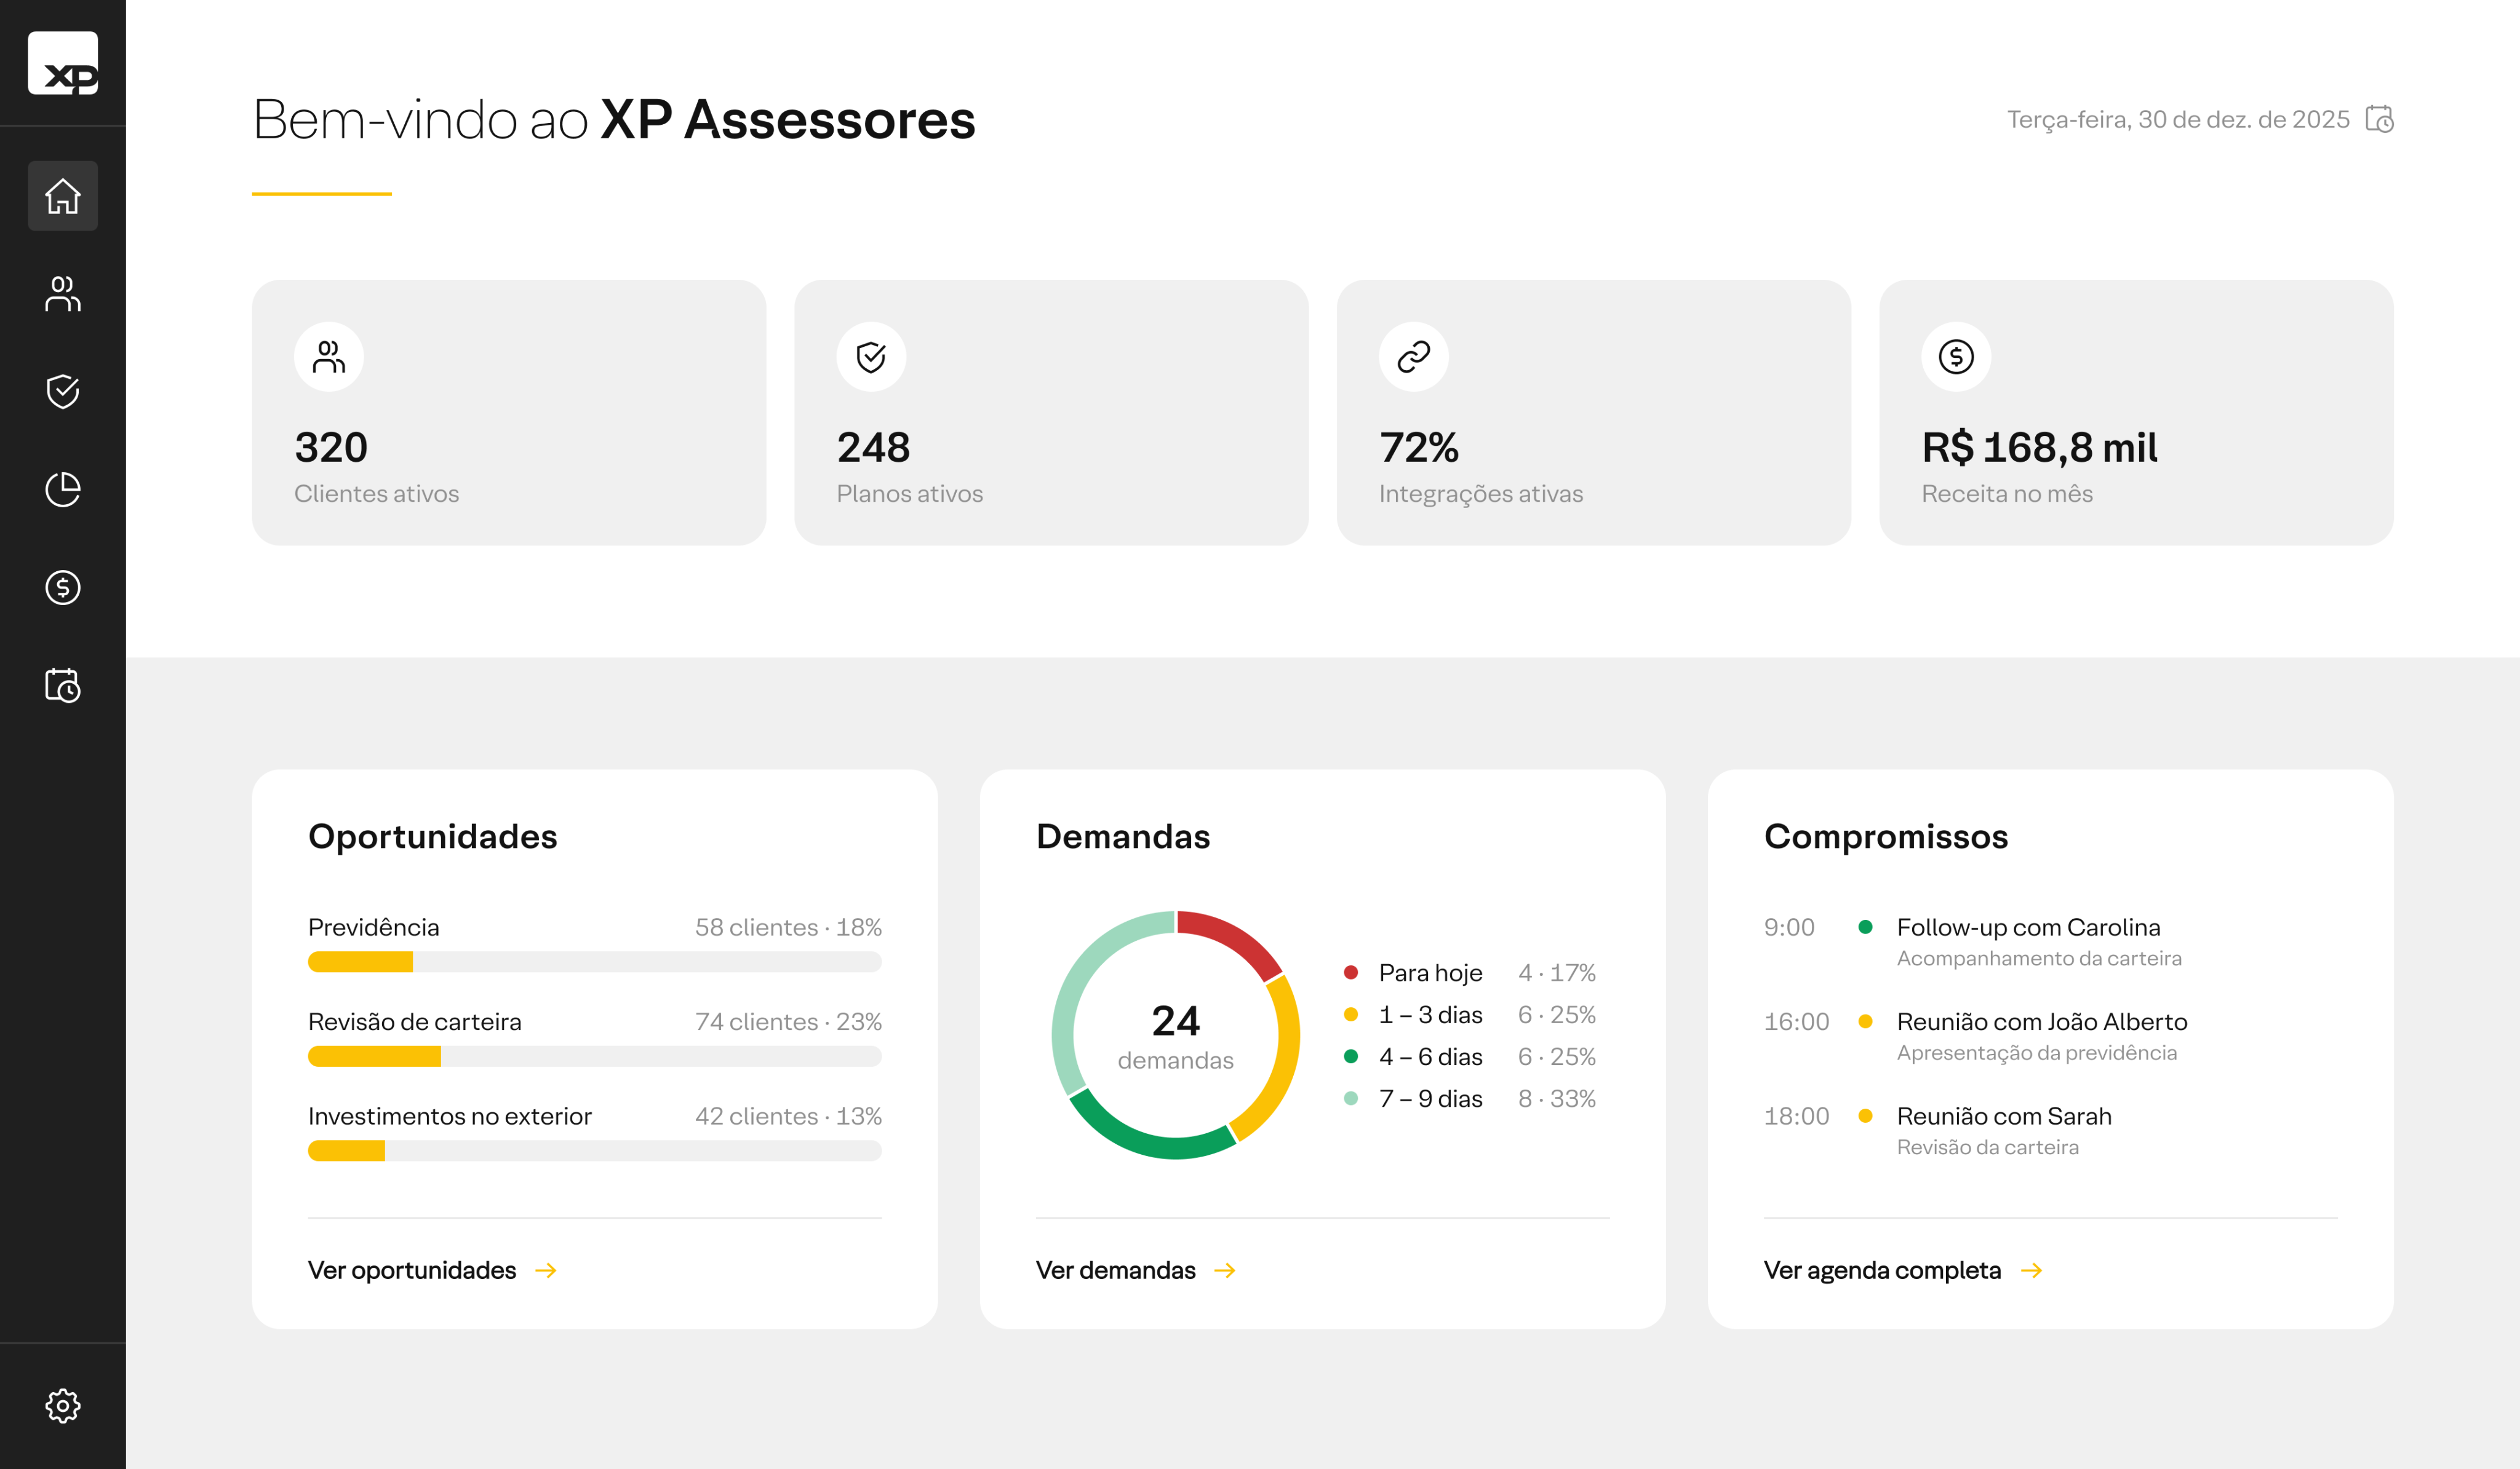Viewport: 2520px width, 1469px height.
Task: Open the settings gear in sidebar
Action: pos(63,1406)
